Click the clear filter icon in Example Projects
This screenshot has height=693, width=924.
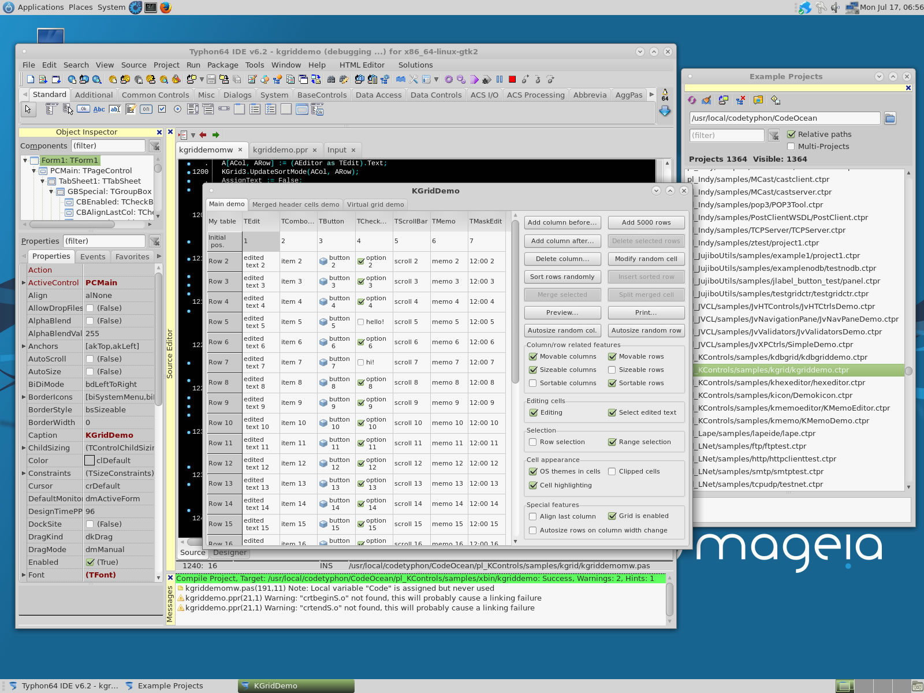click(x=774, y=136)
